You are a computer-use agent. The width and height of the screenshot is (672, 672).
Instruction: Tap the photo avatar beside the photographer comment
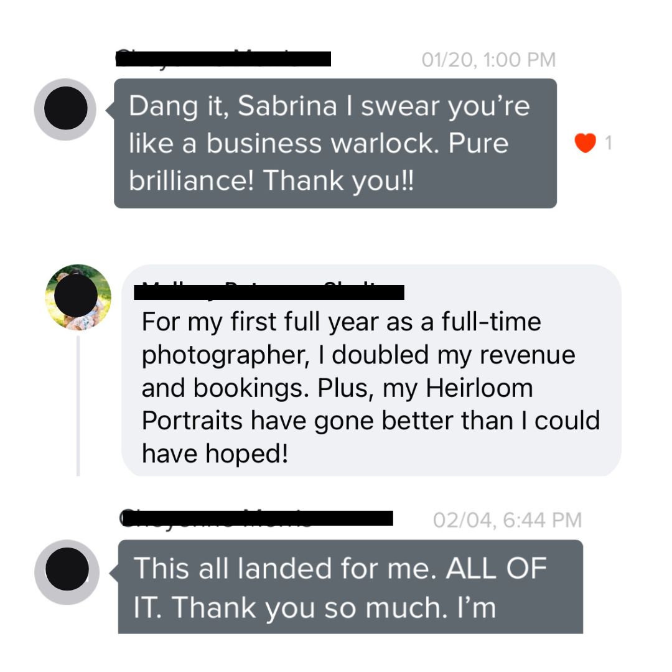click(78, 297)
